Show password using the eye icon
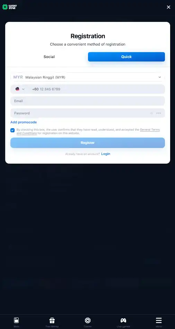The width and height of the screenshot is (175, 329). [151, 113]
